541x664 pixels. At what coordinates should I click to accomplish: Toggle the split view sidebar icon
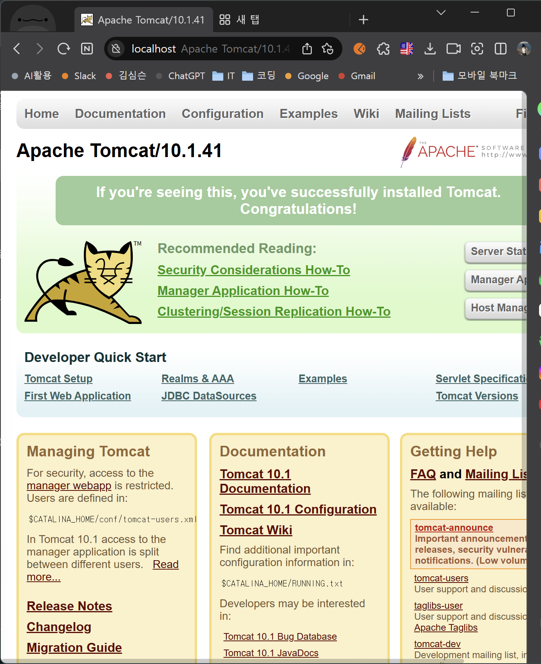pos(501,49)
